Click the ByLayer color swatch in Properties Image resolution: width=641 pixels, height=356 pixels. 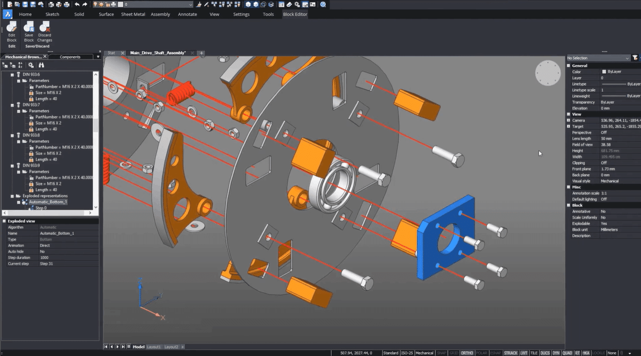(604, 72)
